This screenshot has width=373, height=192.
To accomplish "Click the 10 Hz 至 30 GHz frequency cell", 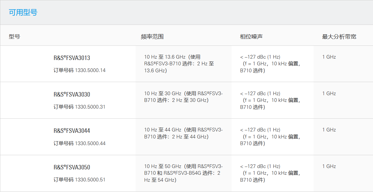I will point(183,97).
